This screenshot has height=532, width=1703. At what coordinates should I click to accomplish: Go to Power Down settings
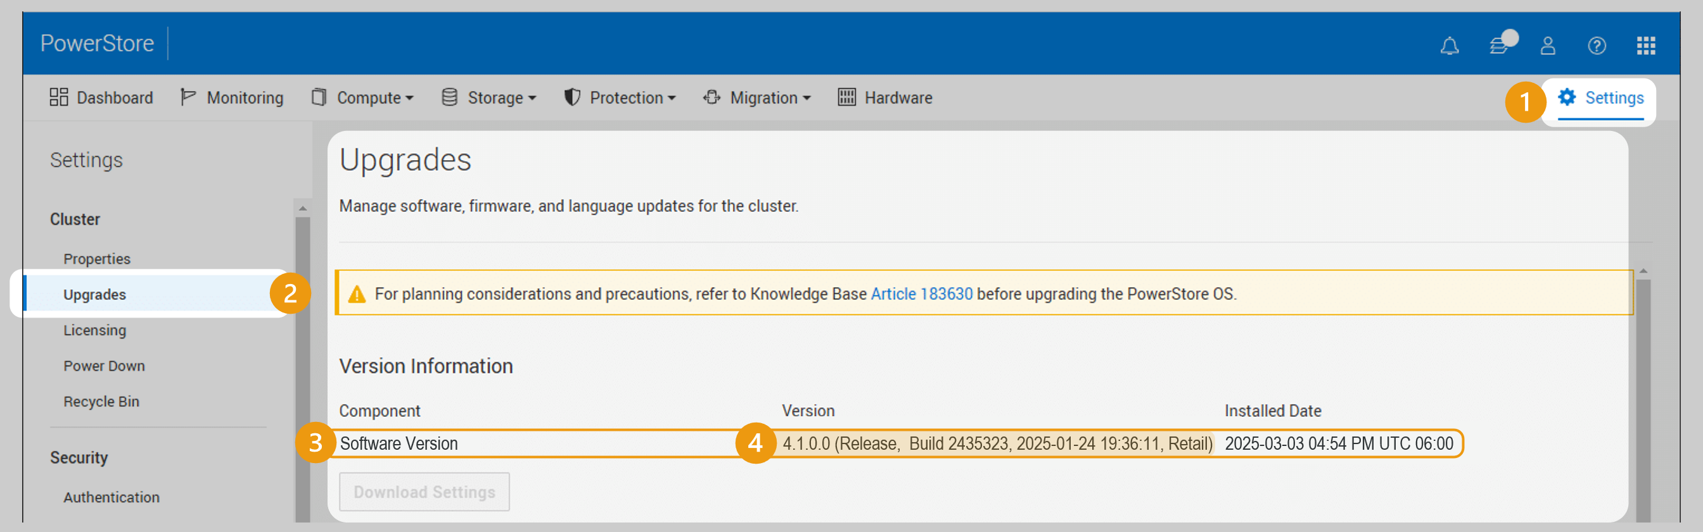[x=104, y=366]
